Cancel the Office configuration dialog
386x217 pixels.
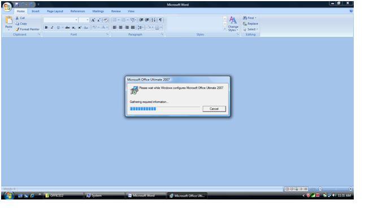click(214, 108)
